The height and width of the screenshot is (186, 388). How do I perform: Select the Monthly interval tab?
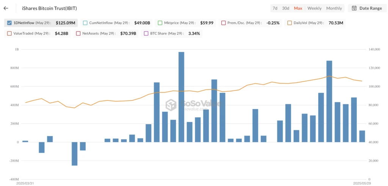[334, 8]
